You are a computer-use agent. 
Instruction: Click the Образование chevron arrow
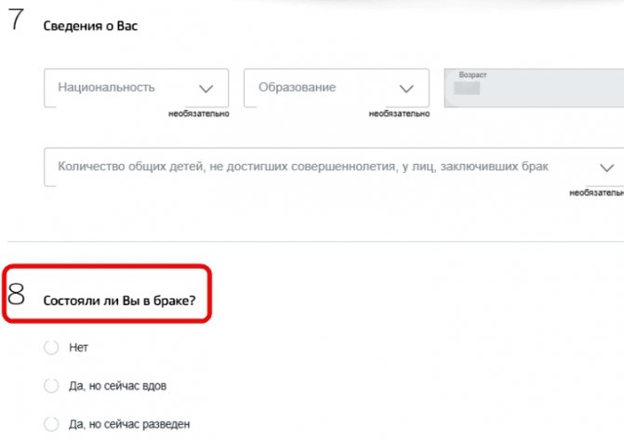(406, 89)
